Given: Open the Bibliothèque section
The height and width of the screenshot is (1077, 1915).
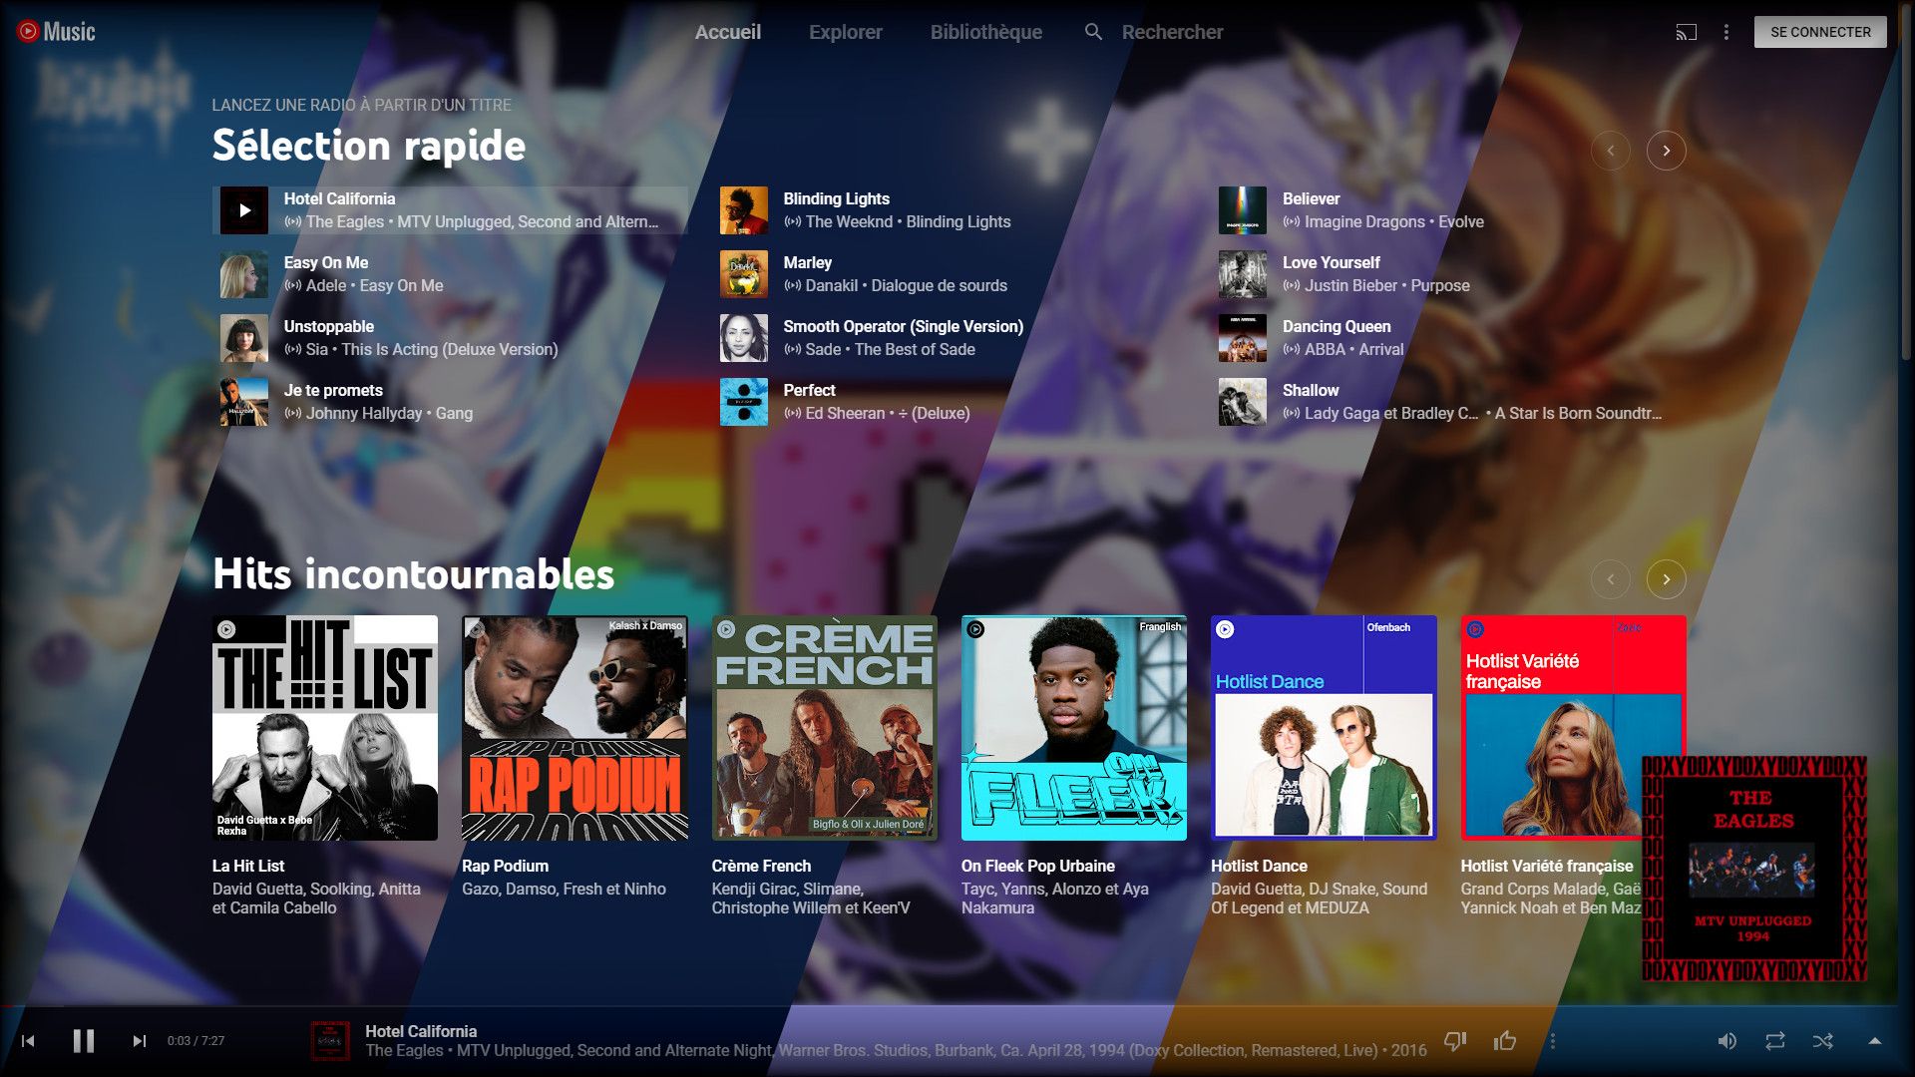Looking at the screenshot, I should coord(985,31).
